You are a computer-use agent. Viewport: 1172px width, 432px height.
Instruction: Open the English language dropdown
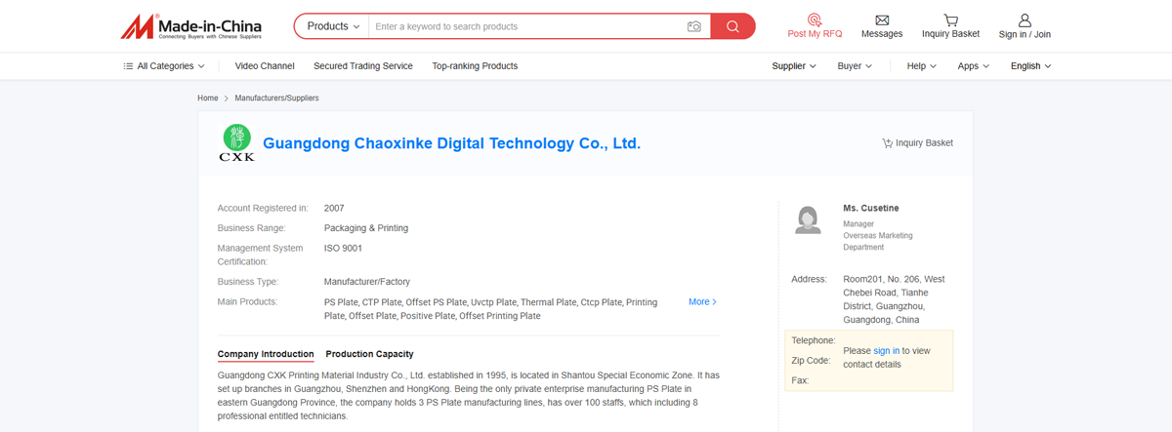pos(1030,66)
